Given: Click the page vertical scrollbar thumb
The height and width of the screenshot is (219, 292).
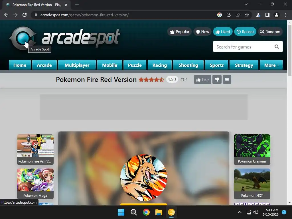Looking at the screenshot, I should (x=289, y=50).
